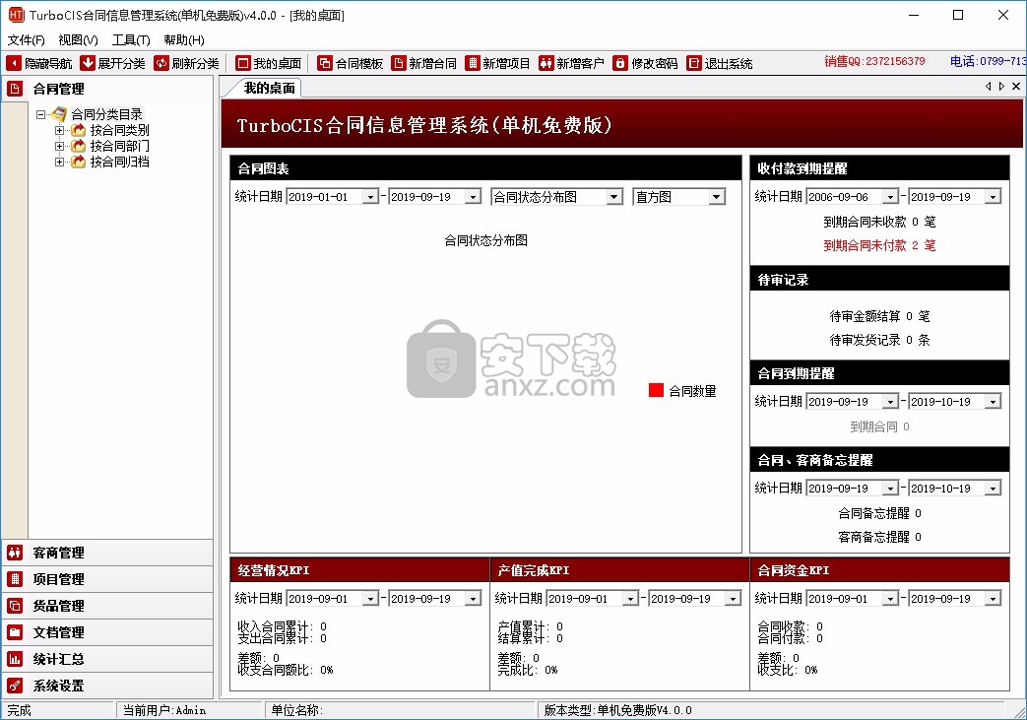Screen dimensions: 1027x720
Task: Select the 按合同归档 tree folder
Action: (111, 162)
